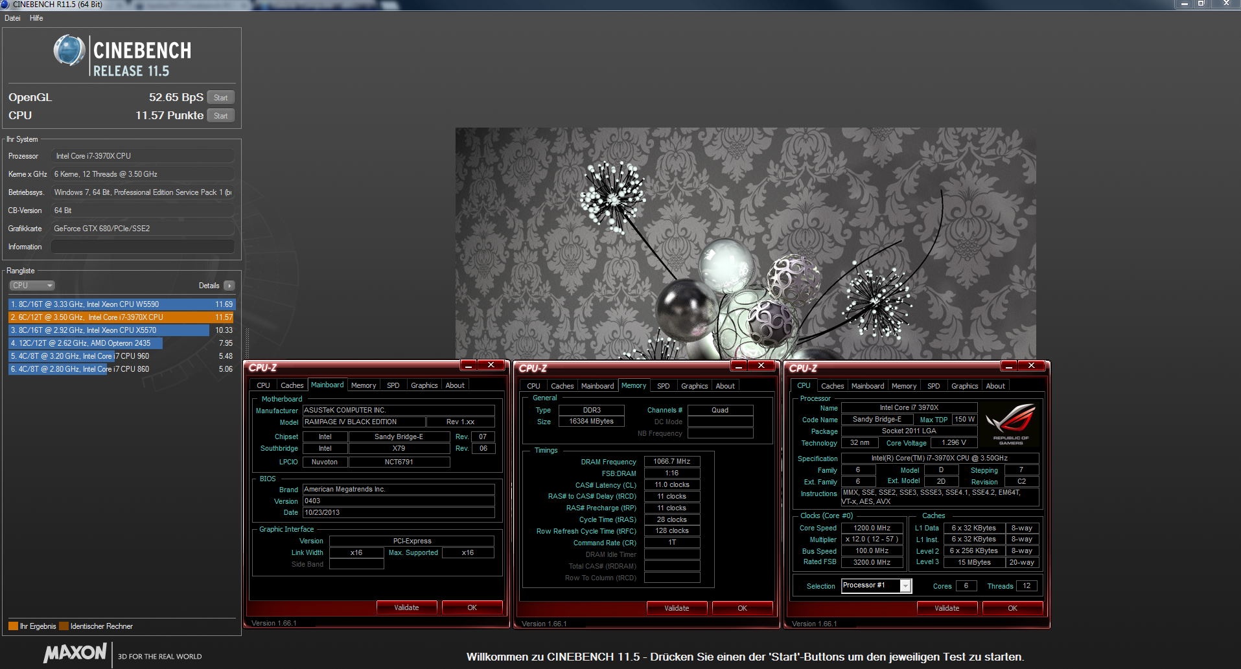Close the Memory CPU-Z window
1241x669 pixels.
point(761,366)
